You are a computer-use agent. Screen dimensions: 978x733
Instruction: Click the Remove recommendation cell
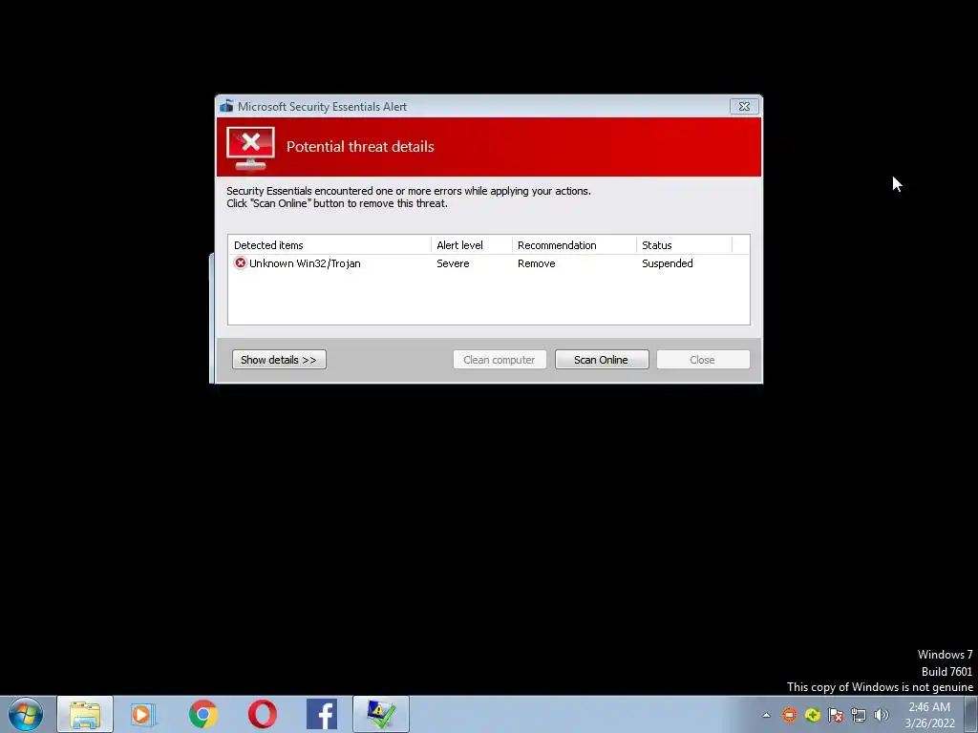tap(537, 263)
